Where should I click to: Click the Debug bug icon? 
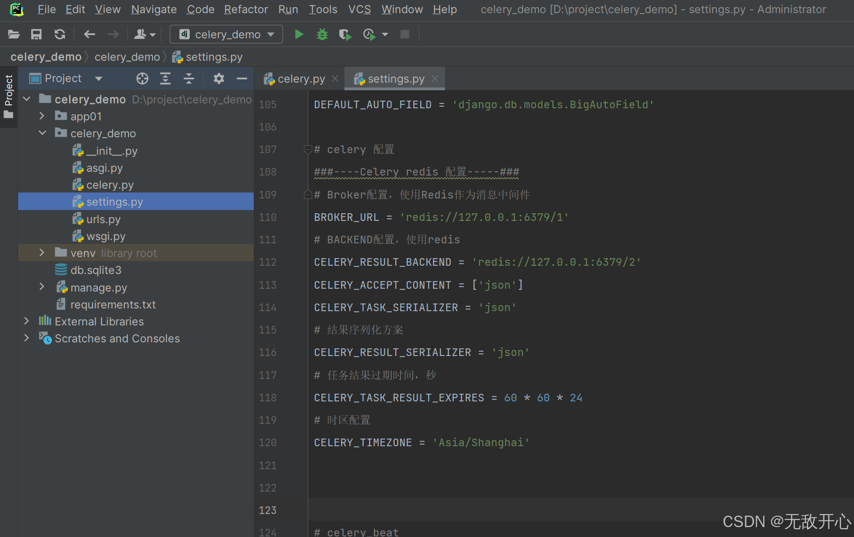coord(322,34)
